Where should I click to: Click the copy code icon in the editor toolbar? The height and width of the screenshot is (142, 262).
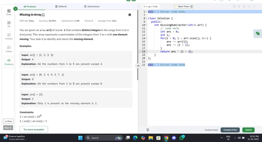pyautogui.click(x=234, y=6)
